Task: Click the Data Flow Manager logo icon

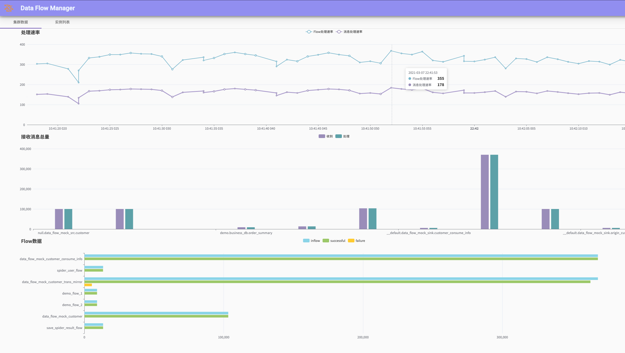Action: [x=9, y=8]
